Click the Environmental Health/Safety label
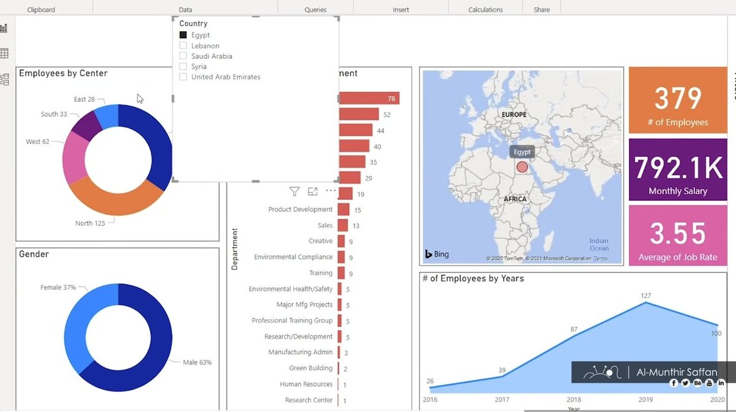 [x=291, y=289]
